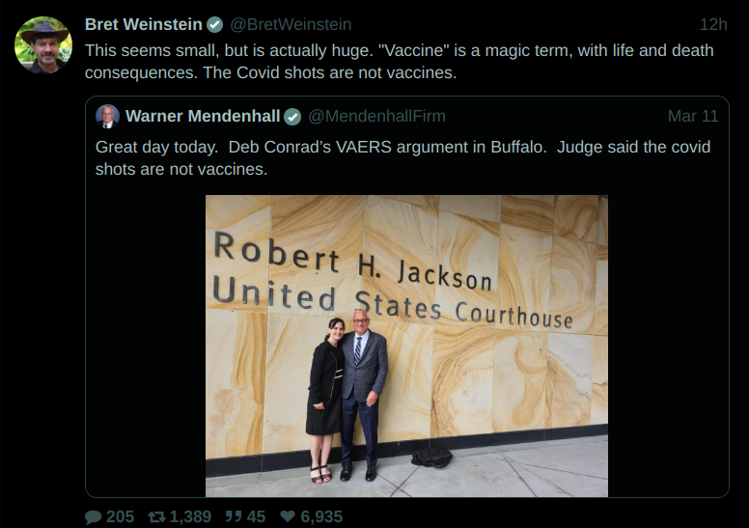Click Bret Weinstein's verified badge icon
Screen dimensions: 749x528
pyautogui.click(x=215, y=25)
